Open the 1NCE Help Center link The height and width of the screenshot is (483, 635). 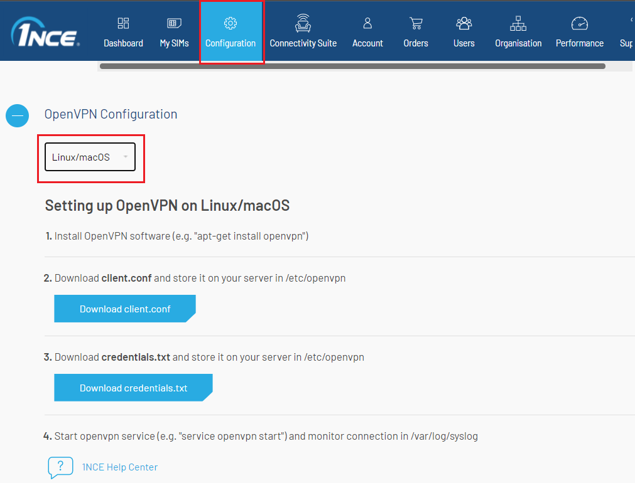click(120, 467)
